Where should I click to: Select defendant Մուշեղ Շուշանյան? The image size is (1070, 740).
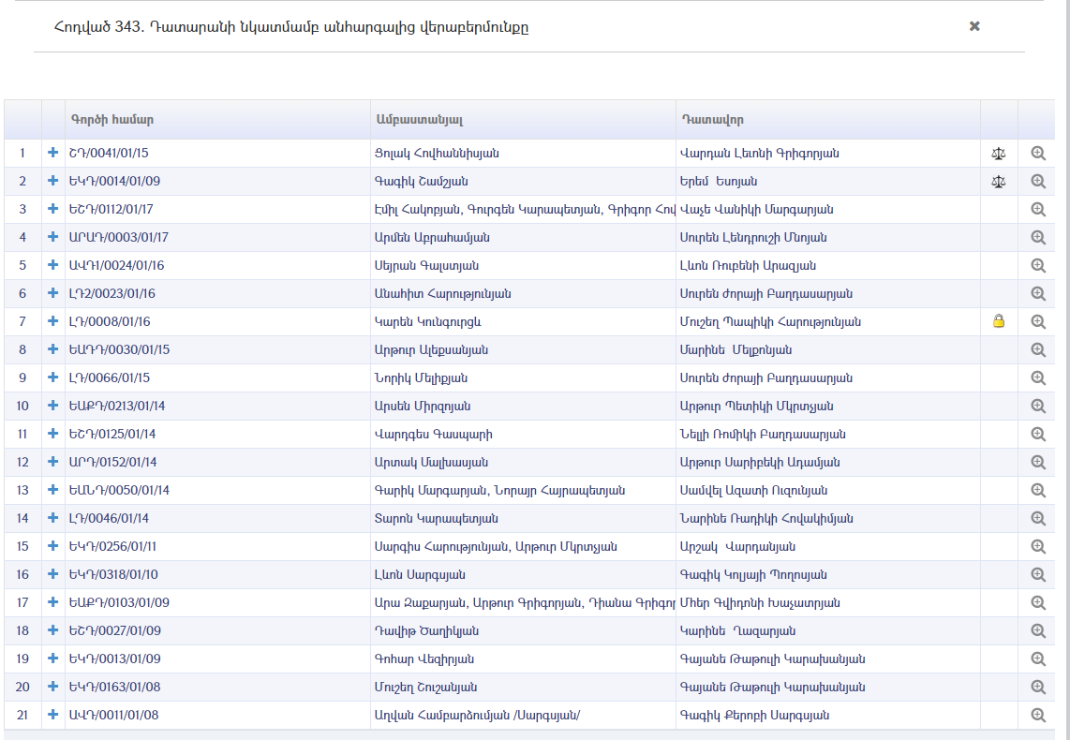tap(425, 687)
